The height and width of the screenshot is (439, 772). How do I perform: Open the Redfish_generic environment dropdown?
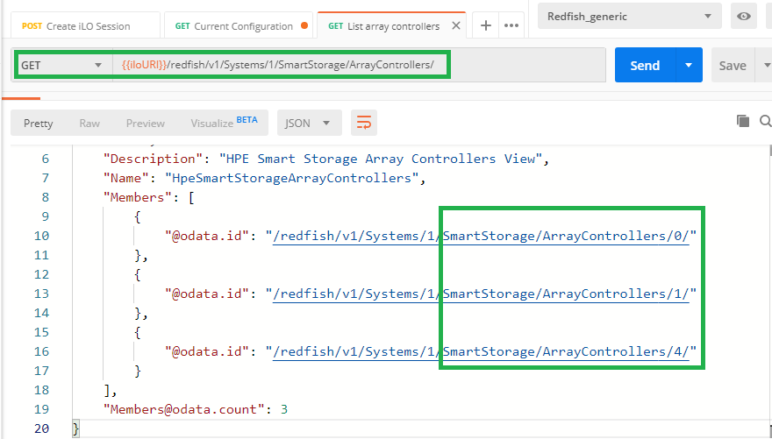(630, 17)
